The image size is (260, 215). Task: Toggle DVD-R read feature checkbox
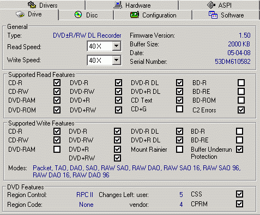point(118,83)
